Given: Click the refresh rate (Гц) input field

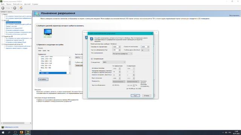Looking at the screenshot, I should pyautogui.click(x=116, y=50).
